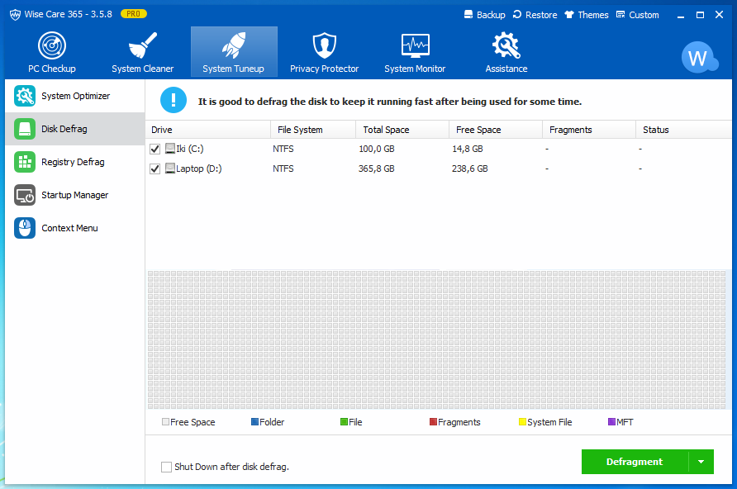Click the Custom settings icon
Viewport: 737px width, 489px height.
tap(621, 15)
